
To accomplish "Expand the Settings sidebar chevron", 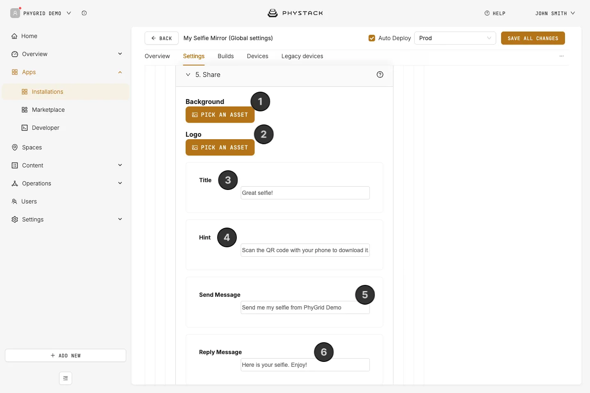I will pos(120,219).
